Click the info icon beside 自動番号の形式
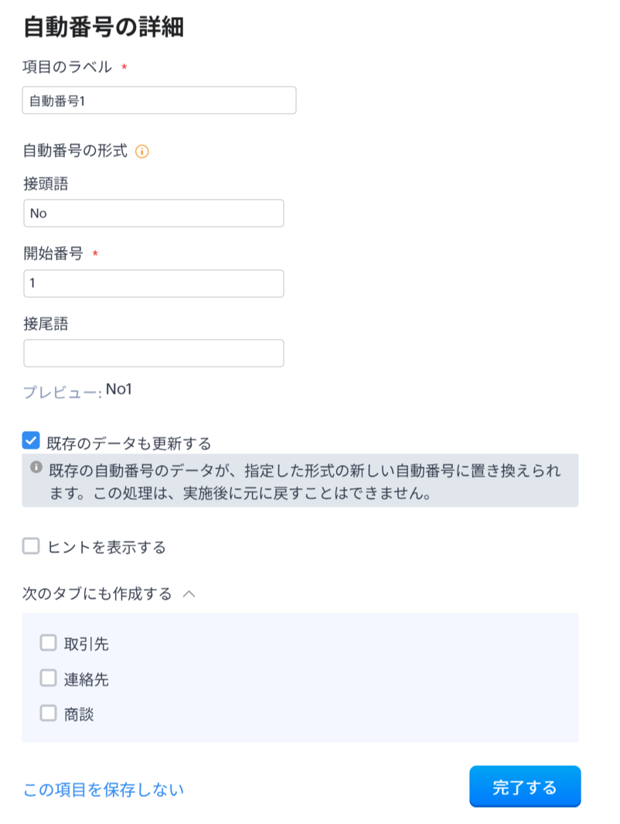 click(x=141, y=152)
